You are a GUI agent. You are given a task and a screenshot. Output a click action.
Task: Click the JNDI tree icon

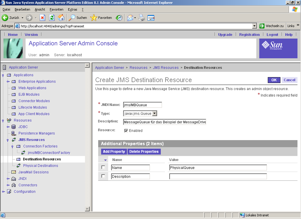(x=14, y=179)
